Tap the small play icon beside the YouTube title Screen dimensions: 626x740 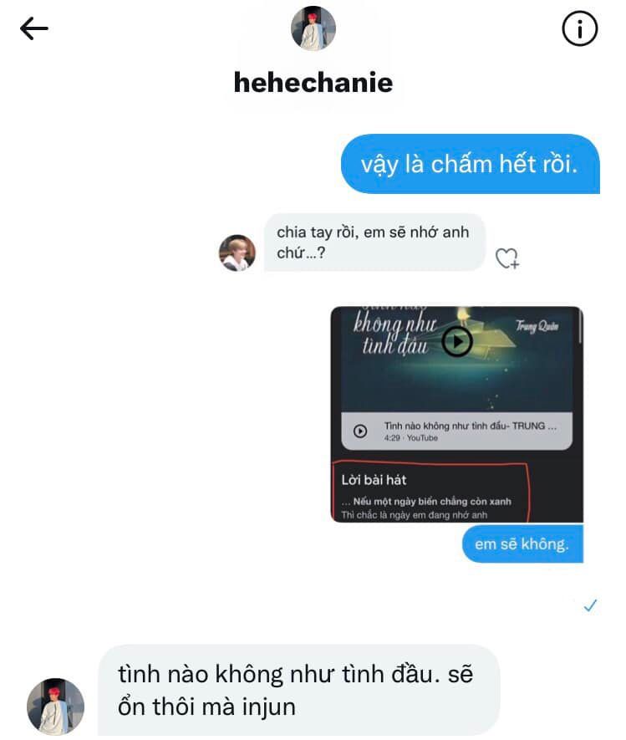pos(360,431)
